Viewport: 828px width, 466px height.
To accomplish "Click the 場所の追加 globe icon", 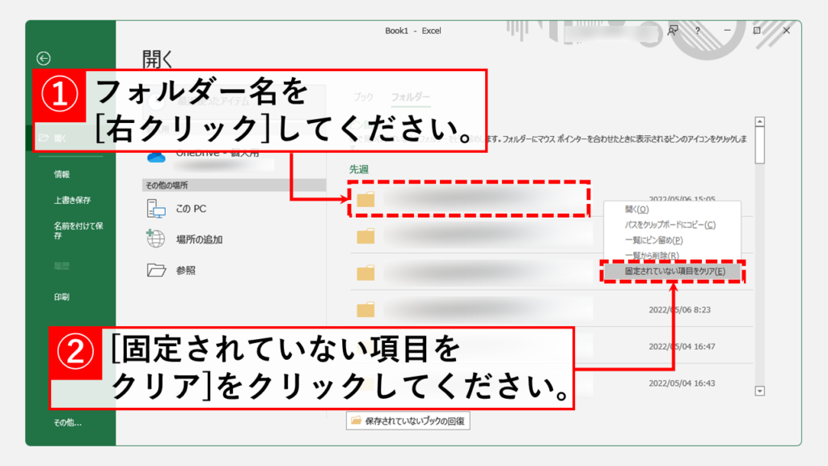I will pos(156,239).
